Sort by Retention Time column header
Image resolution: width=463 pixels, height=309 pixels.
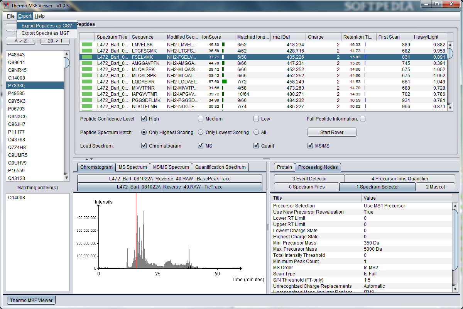click(359, 37)
